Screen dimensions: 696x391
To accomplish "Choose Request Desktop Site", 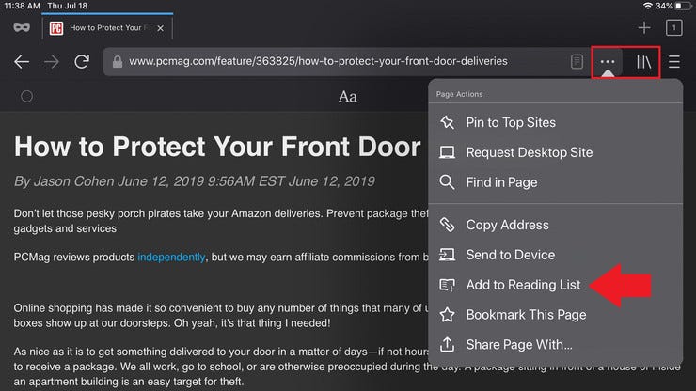I will (x=555, y=152).
